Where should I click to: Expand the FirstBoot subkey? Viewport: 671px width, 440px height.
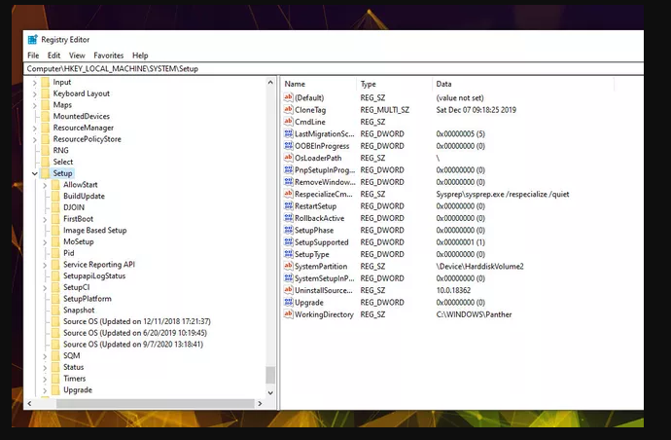[45, 219]
